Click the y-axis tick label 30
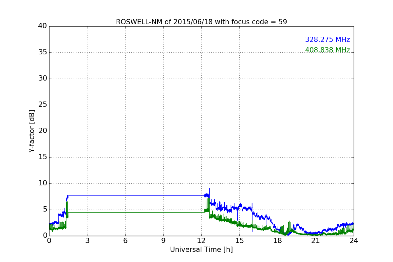Image resolution: width=393 pixels, height=262 pixels. [43, 79]
